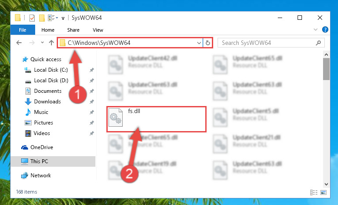
Task: Click the Search SysWOW64 input field
Action: (x=271, y=43)
